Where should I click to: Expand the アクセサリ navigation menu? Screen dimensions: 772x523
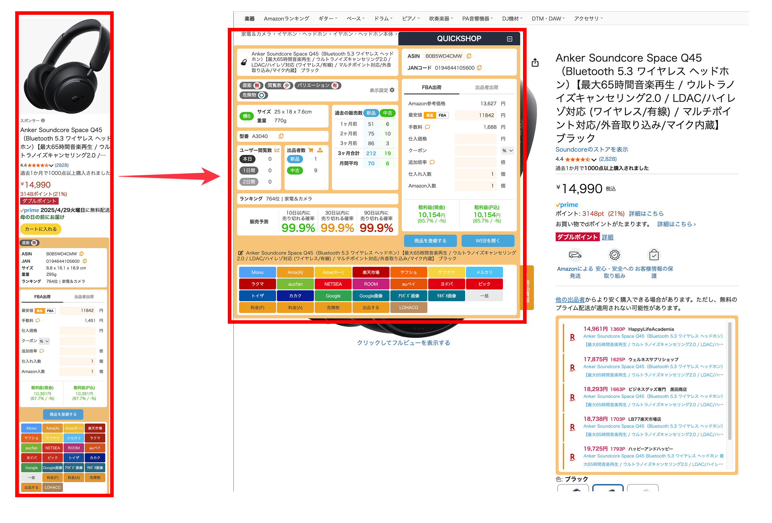pos(588,18)
